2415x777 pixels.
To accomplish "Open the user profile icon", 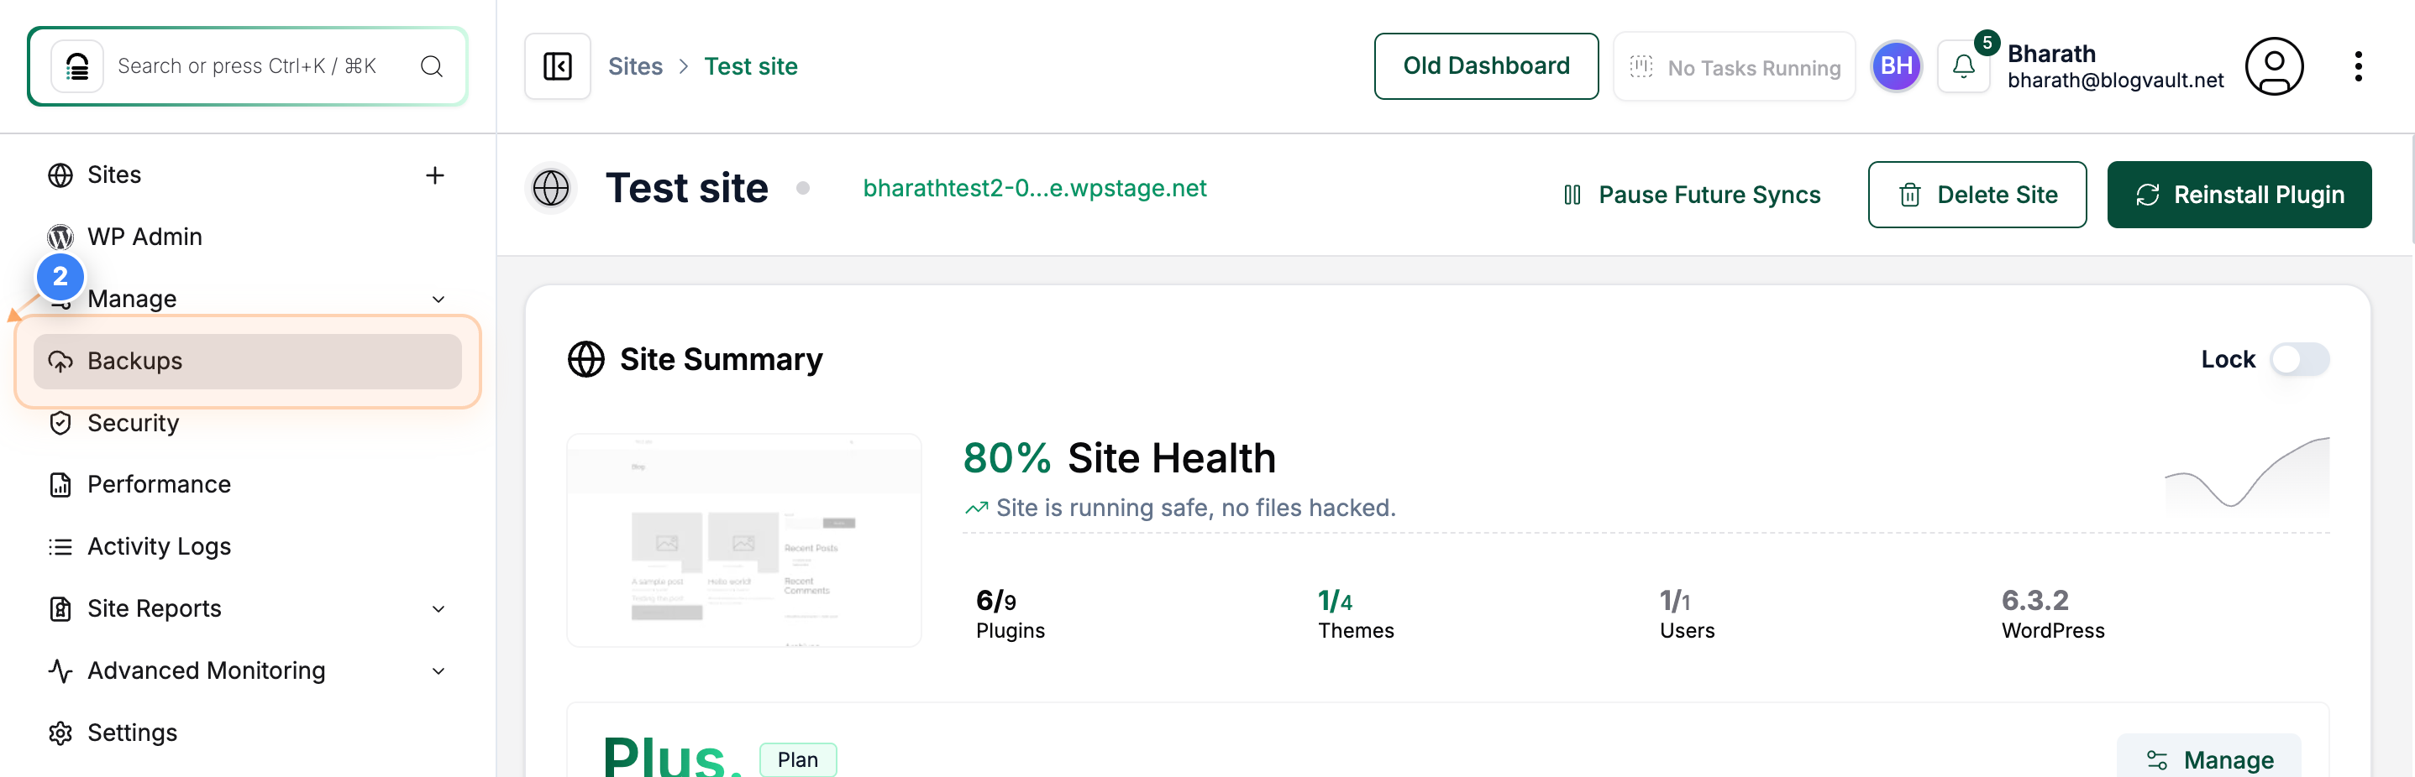I will (2273, 66).
